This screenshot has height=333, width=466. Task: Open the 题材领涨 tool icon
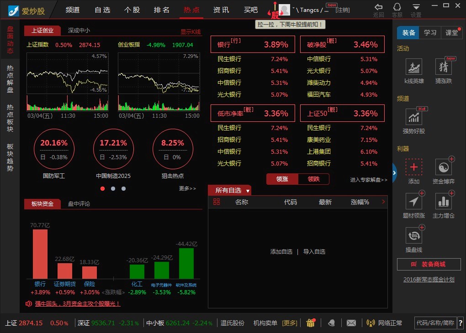point(414,201)
